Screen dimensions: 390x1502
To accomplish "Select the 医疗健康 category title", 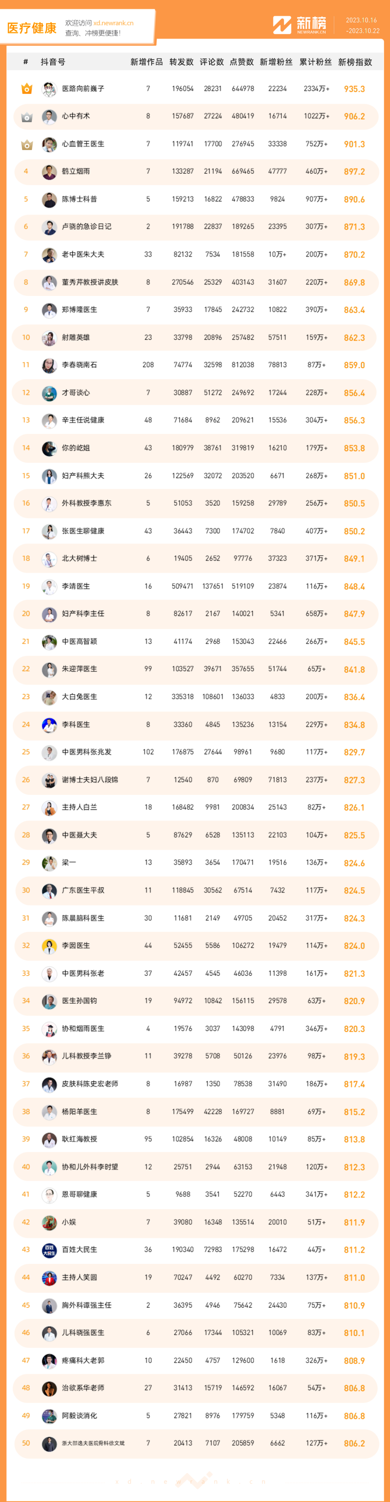I will click(x=31, y=28).
